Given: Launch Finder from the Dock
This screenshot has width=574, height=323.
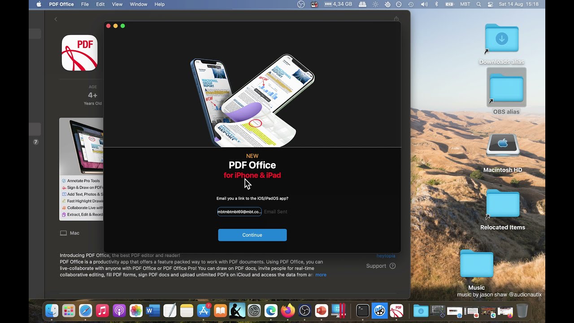Looking at the screenshot, I should 52,310.
